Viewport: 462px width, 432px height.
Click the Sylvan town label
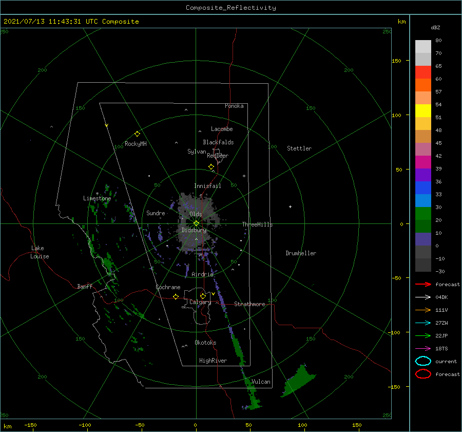[197, 152]
